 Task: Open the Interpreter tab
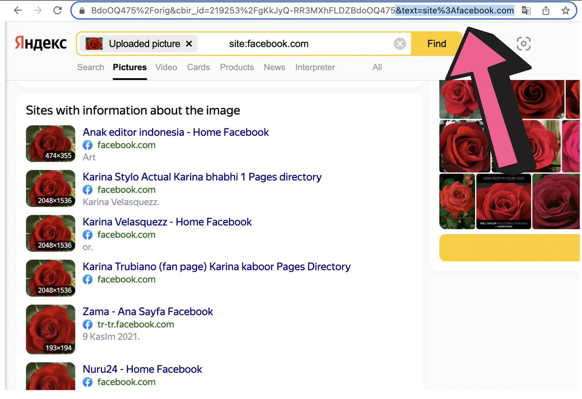tap(315, 67)
